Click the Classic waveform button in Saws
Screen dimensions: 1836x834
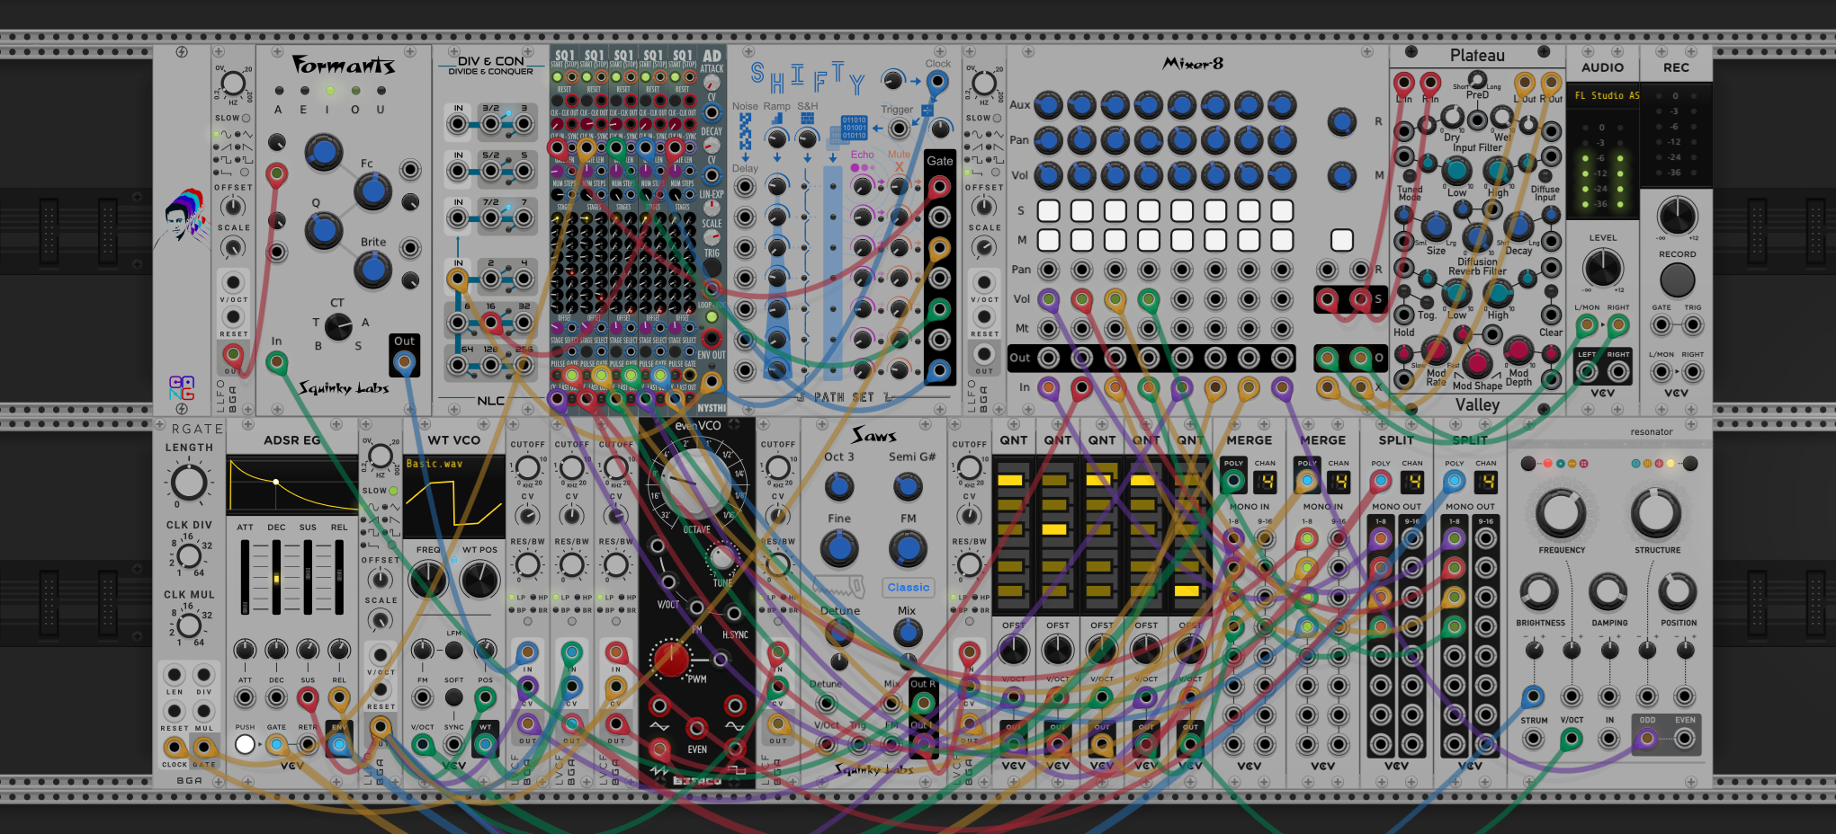click(908, 587)
